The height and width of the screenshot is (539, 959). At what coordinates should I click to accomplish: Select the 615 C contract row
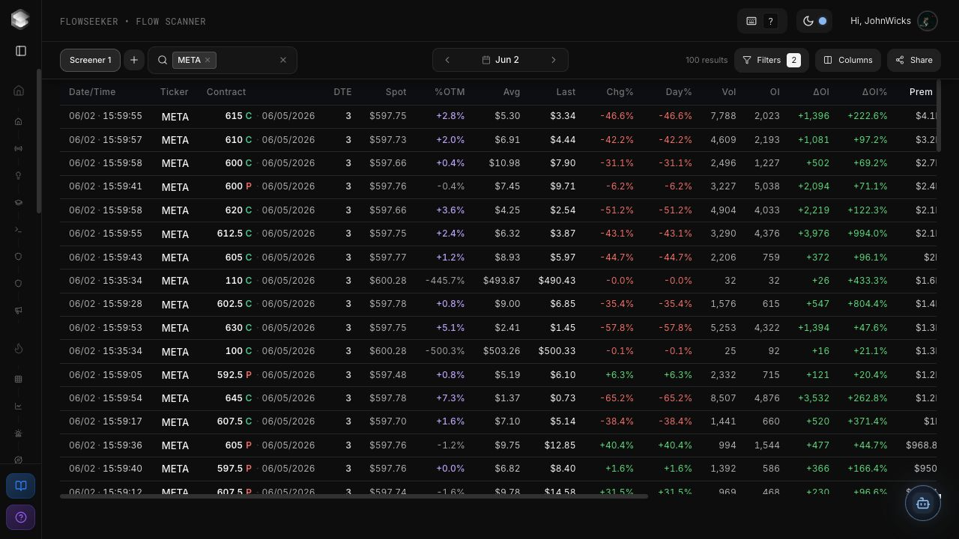tap(499, 116)
